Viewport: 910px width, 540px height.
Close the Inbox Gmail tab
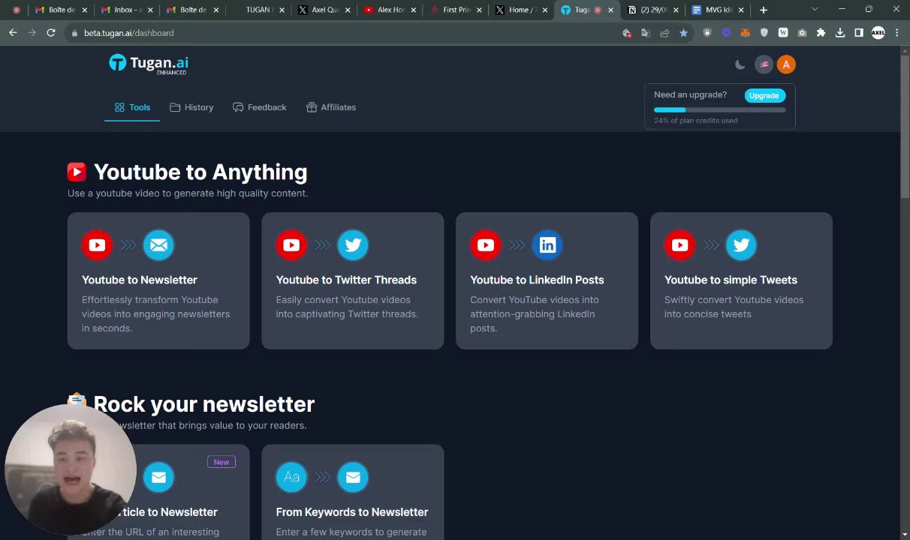[150, 10]
